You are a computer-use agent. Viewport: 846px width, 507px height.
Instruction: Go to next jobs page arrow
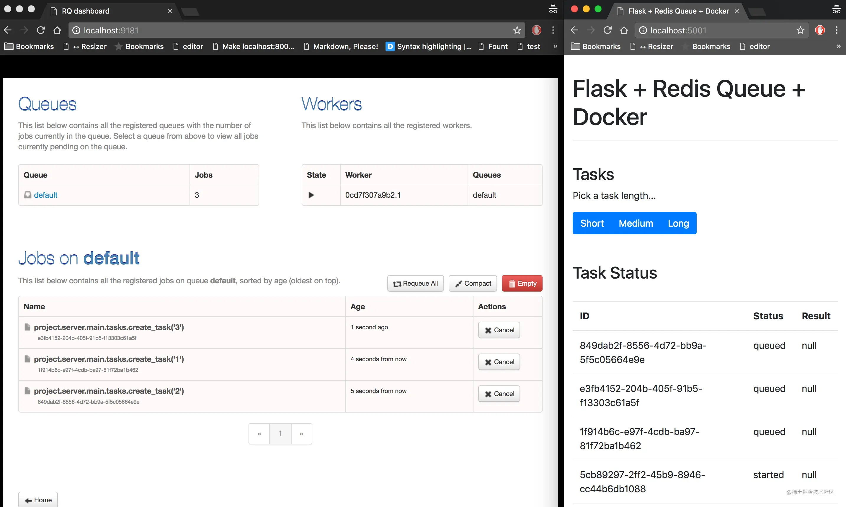301,434
